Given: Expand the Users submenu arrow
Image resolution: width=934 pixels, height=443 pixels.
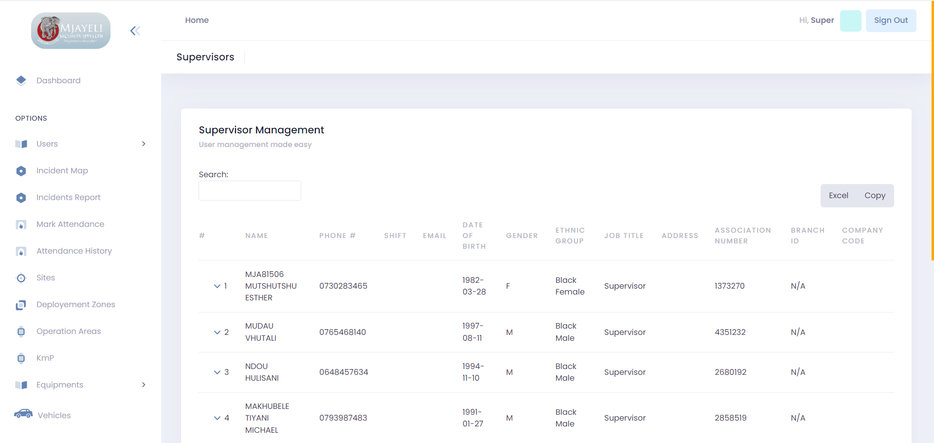Looking at the screenshot, I should pos(144,144).
